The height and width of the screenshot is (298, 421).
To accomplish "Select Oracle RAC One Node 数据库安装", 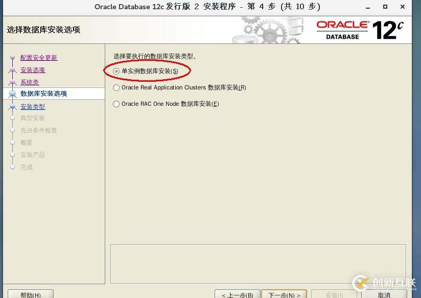I will click(x=116, y=104).
